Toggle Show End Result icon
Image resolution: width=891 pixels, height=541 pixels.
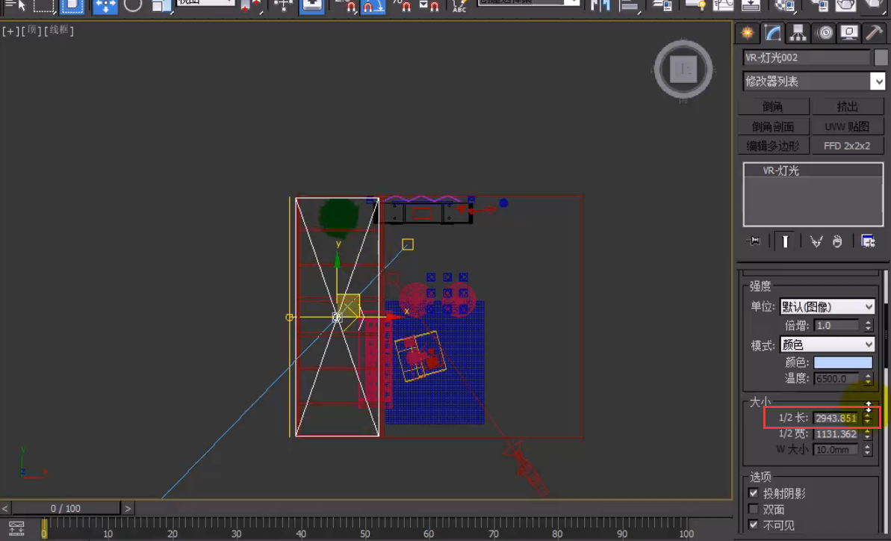[785, 241]
